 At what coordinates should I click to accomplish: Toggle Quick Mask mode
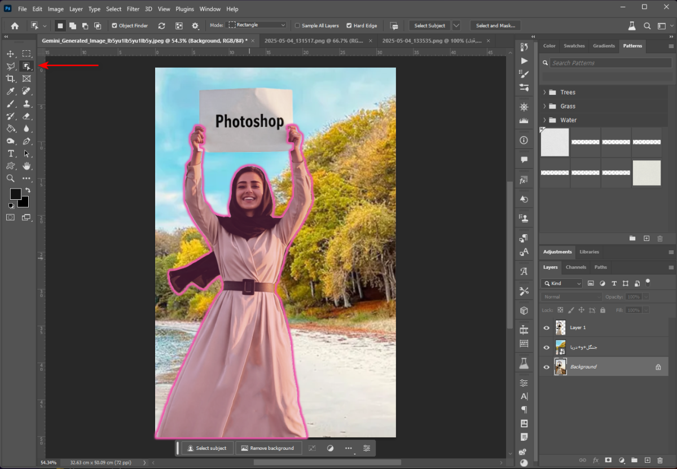[10, 217]
